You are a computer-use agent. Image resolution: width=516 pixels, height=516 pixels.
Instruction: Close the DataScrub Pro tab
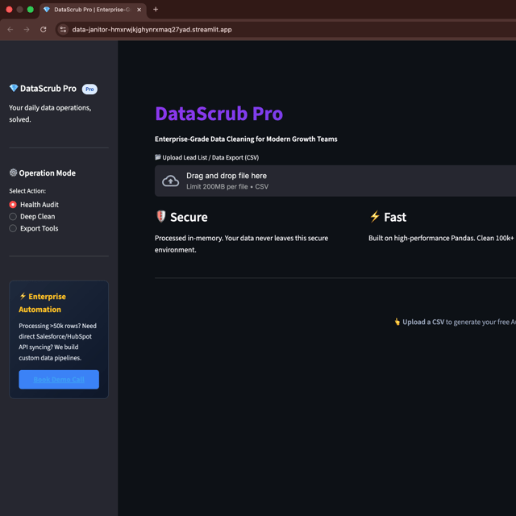(x=139, y=10)
